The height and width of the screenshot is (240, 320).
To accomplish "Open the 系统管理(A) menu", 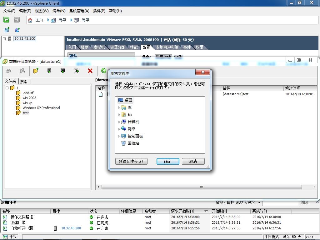I will [x=79, y=11].
